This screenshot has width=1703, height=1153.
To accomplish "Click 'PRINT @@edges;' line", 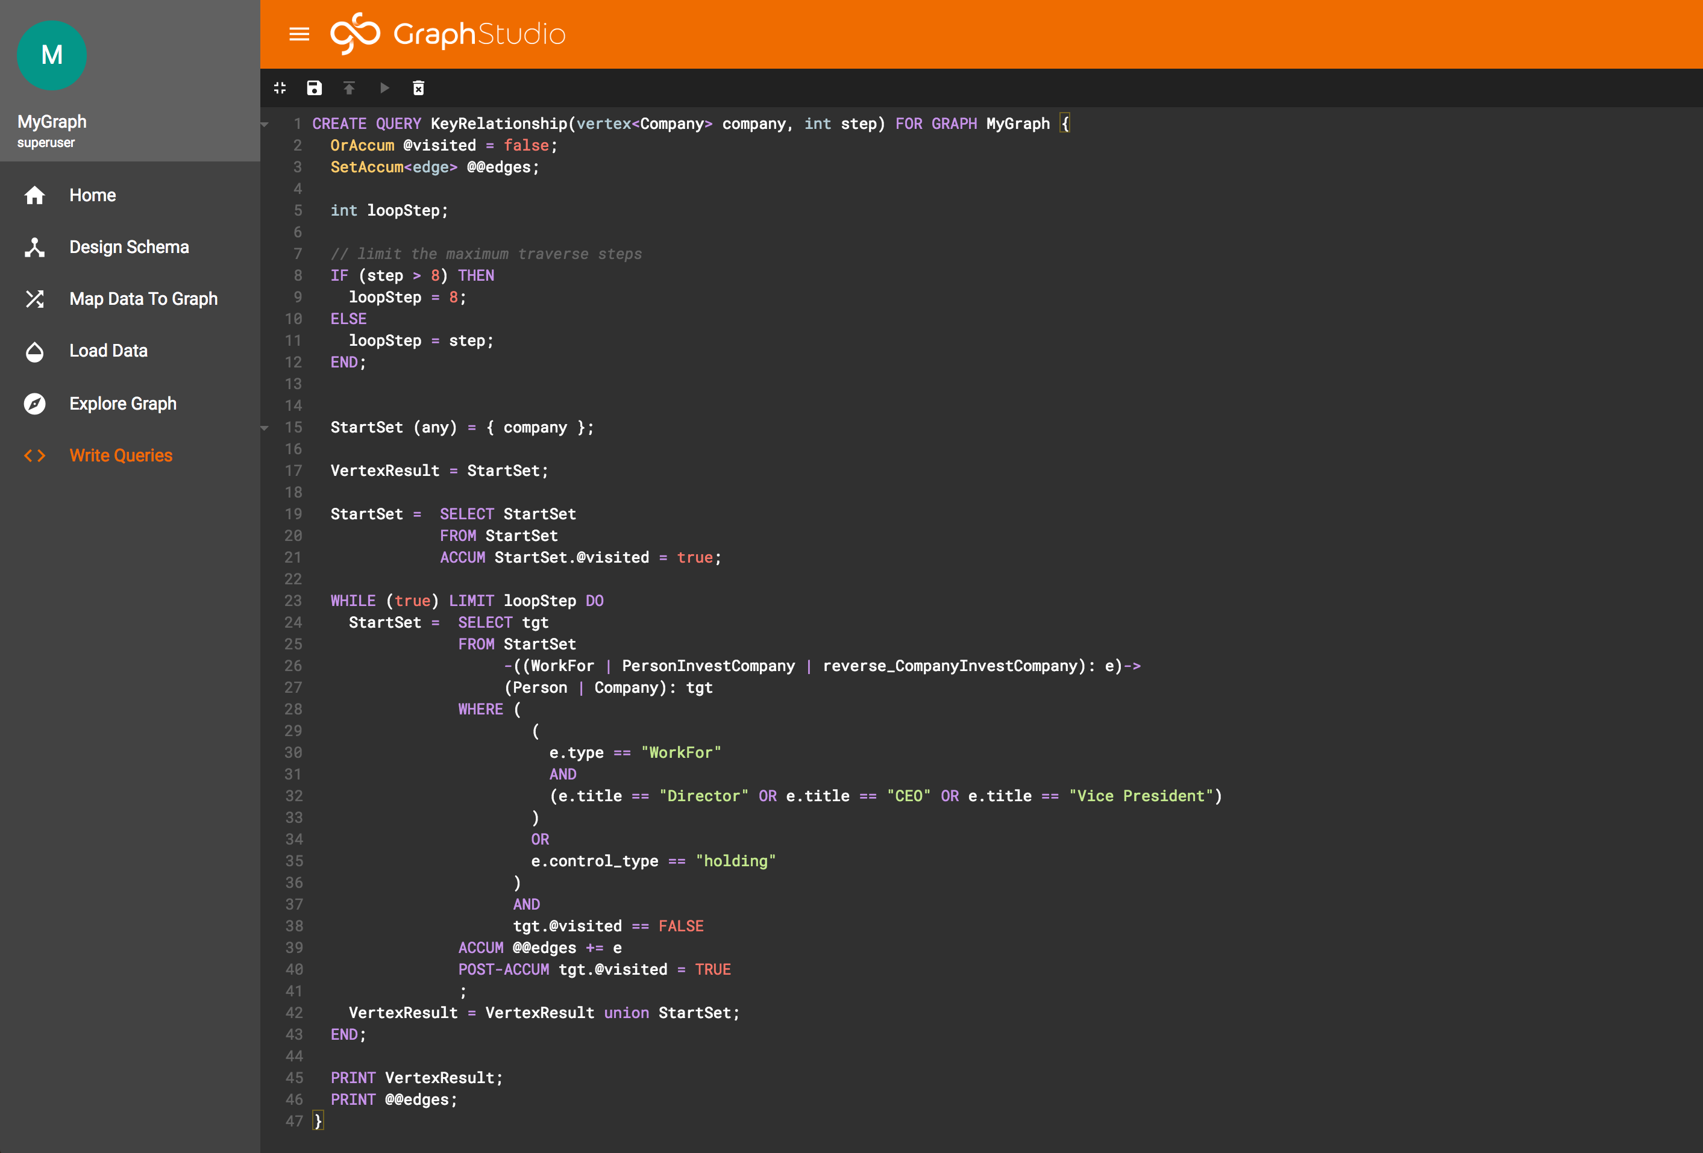I will click(394, 1099).
